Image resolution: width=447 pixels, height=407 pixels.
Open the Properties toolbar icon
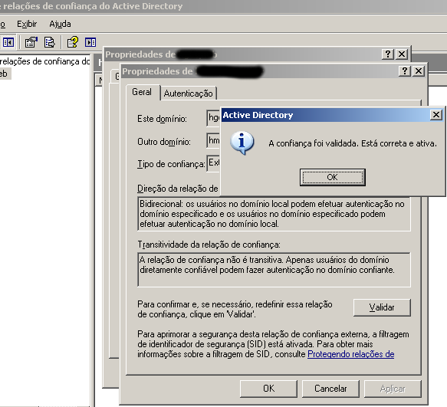31,42
